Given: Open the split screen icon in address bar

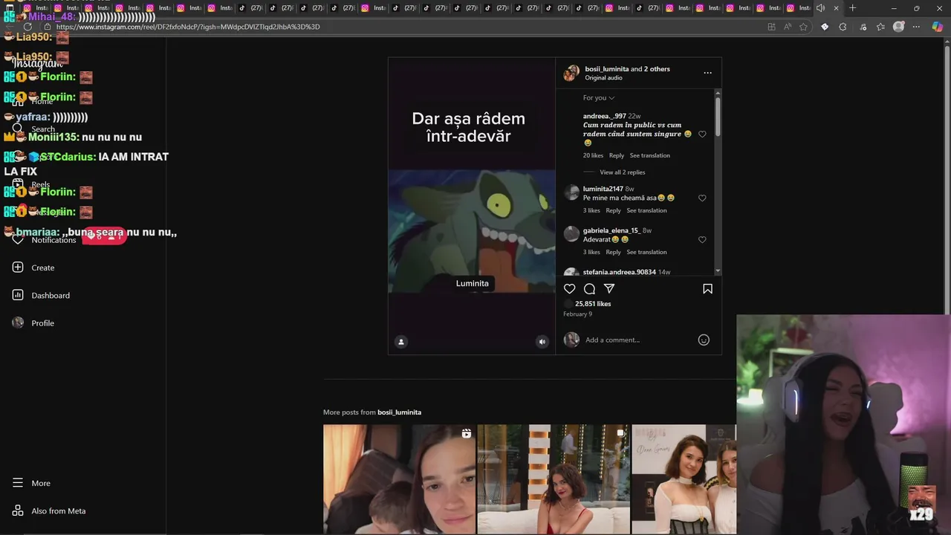Looking at the screenshot, I should pos(771,27).
